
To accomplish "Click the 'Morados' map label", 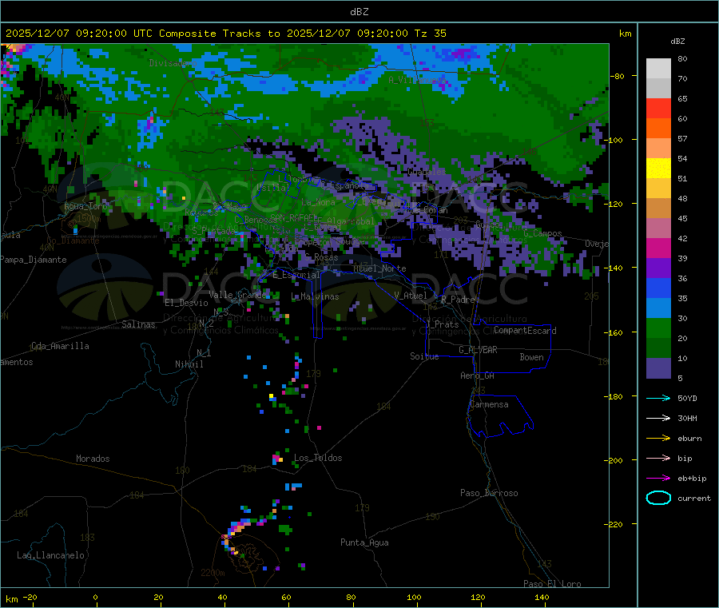I will (x=93, y=459).
